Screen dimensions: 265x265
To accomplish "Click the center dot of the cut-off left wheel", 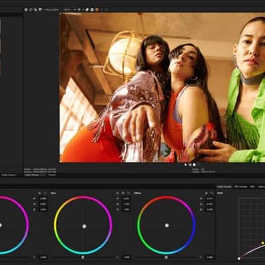I will pyautogui.click(x=1, y=225).
